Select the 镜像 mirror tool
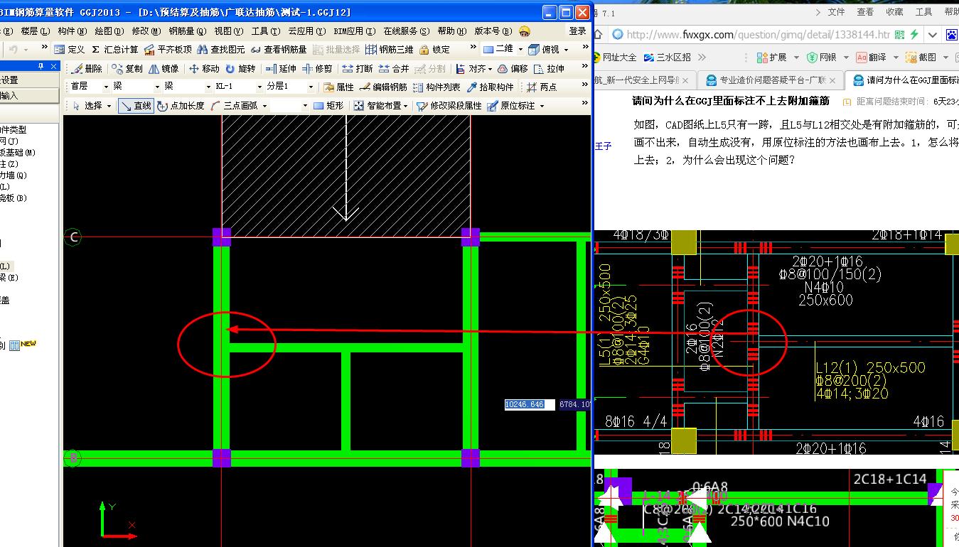 (164, 68)
